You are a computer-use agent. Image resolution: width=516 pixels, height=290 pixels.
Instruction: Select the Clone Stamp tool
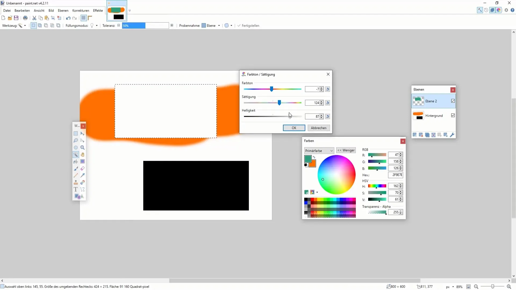click(x=76, y=182)
